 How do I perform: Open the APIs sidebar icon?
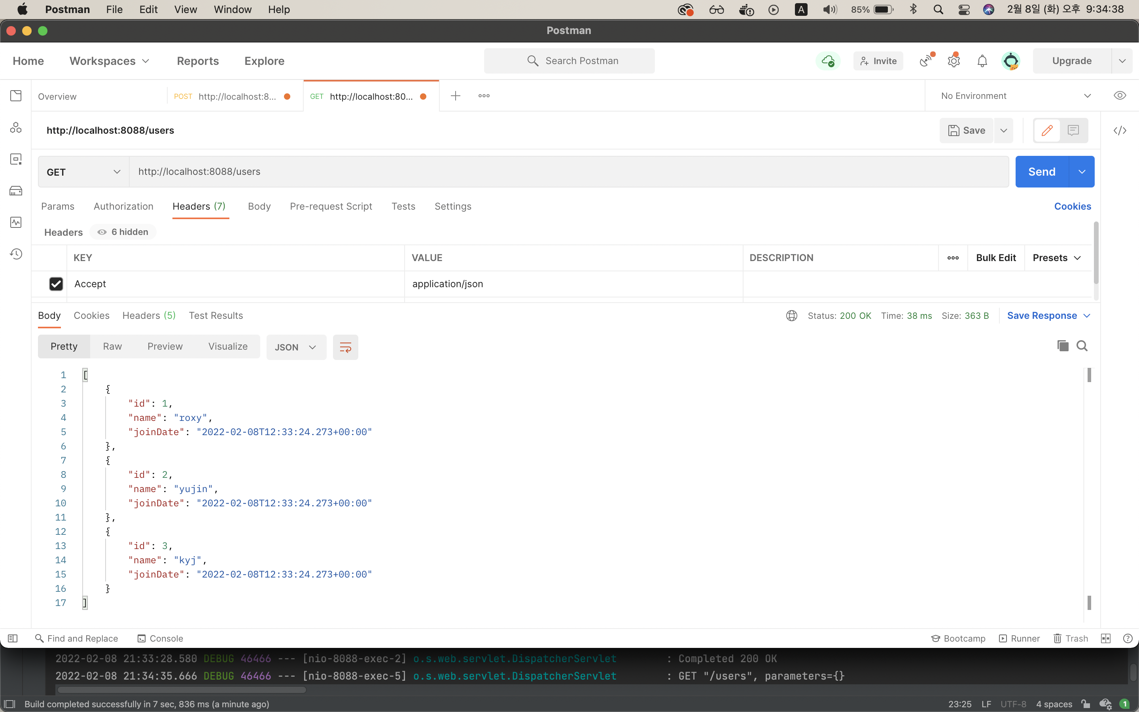point(16,128)
